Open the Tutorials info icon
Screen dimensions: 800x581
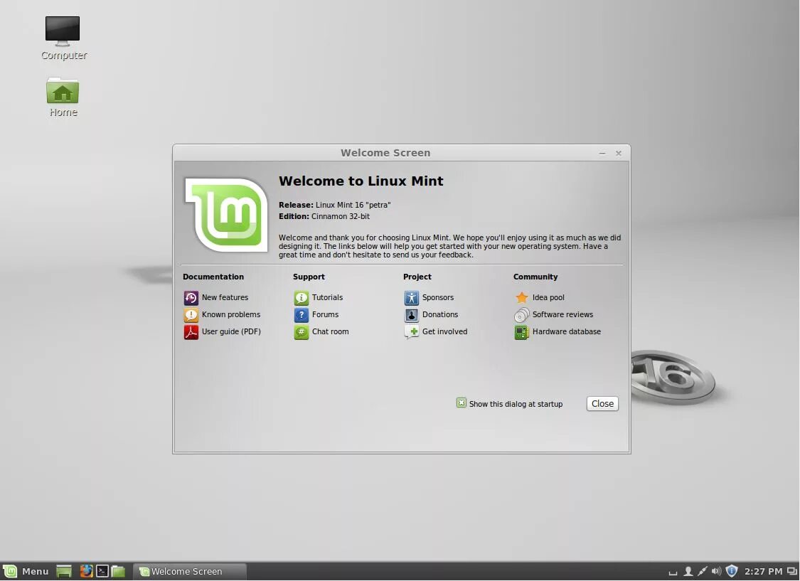click(x=301, y=298)
